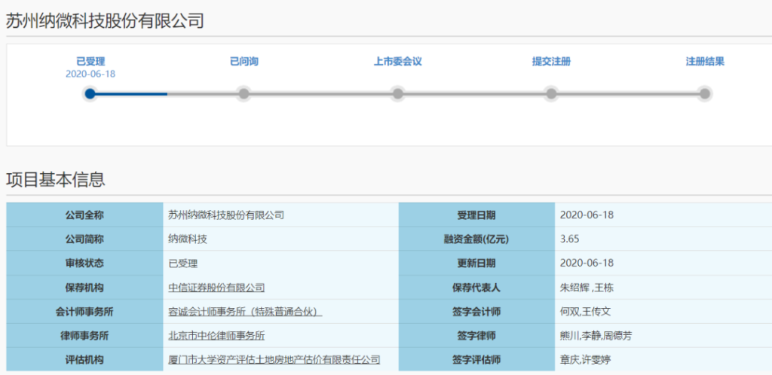The width and height of the screenshot is (772, 375).
Task: Click the 已问询 progress step dot
Action: (244, 93)
